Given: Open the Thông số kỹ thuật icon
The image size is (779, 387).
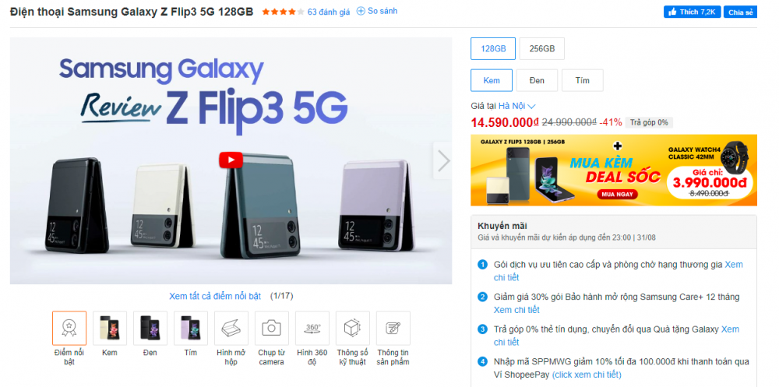Looking at the screenshot, I should (353, 328).
